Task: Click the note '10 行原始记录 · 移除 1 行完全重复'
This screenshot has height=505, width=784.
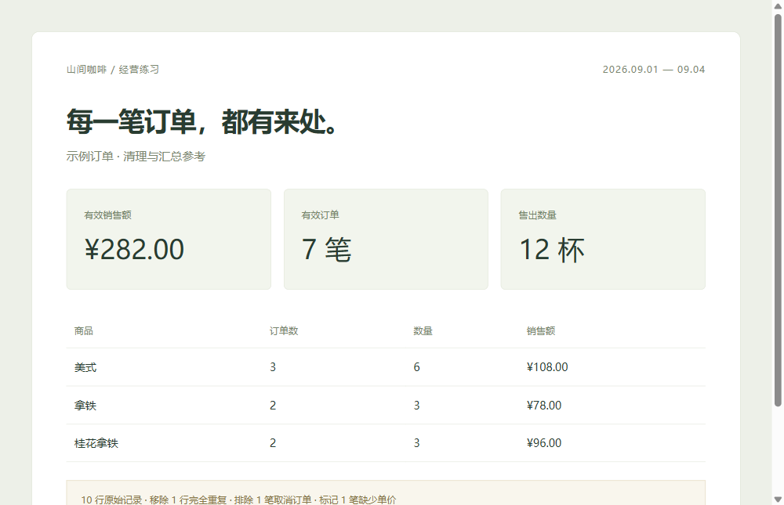Action: coord(154,500)
